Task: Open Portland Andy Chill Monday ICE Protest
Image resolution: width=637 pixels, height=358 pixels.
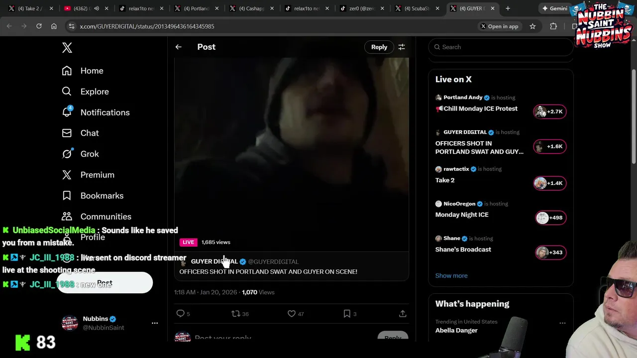Action: [480, 108]
